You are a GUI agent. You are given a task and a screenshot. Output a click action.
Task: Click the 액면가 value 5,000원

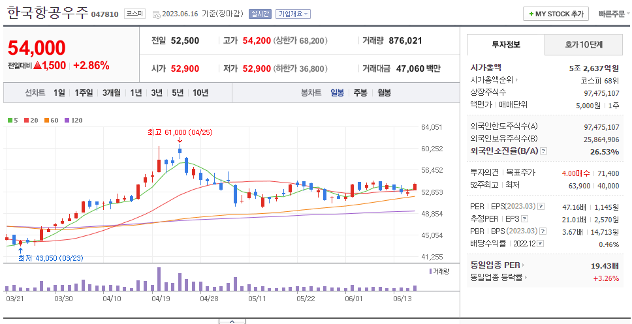click(x=588, y=106)
